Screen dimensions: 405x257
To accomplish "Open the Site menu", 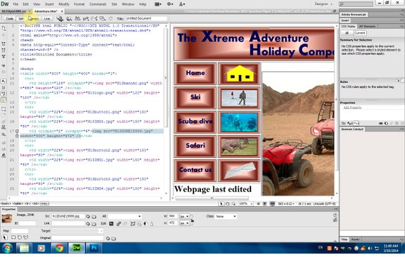I will (x=114, y=4).
